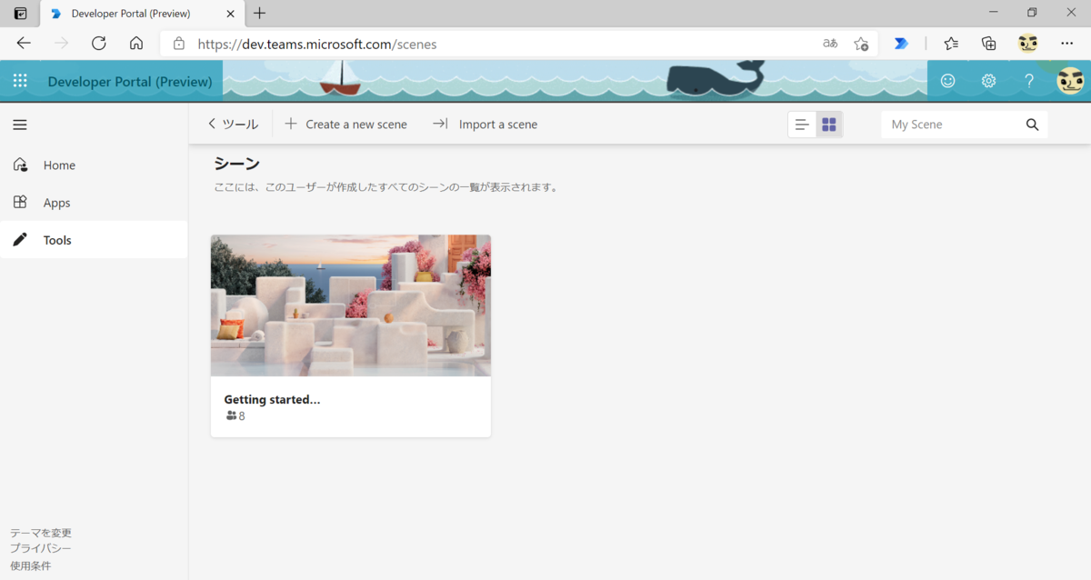
Task: Toggle the hamburger navigation menu
Action: [20, 125]
